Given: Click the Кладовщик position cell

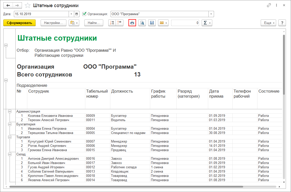Looking at the screenshot, I should point(130,171).
